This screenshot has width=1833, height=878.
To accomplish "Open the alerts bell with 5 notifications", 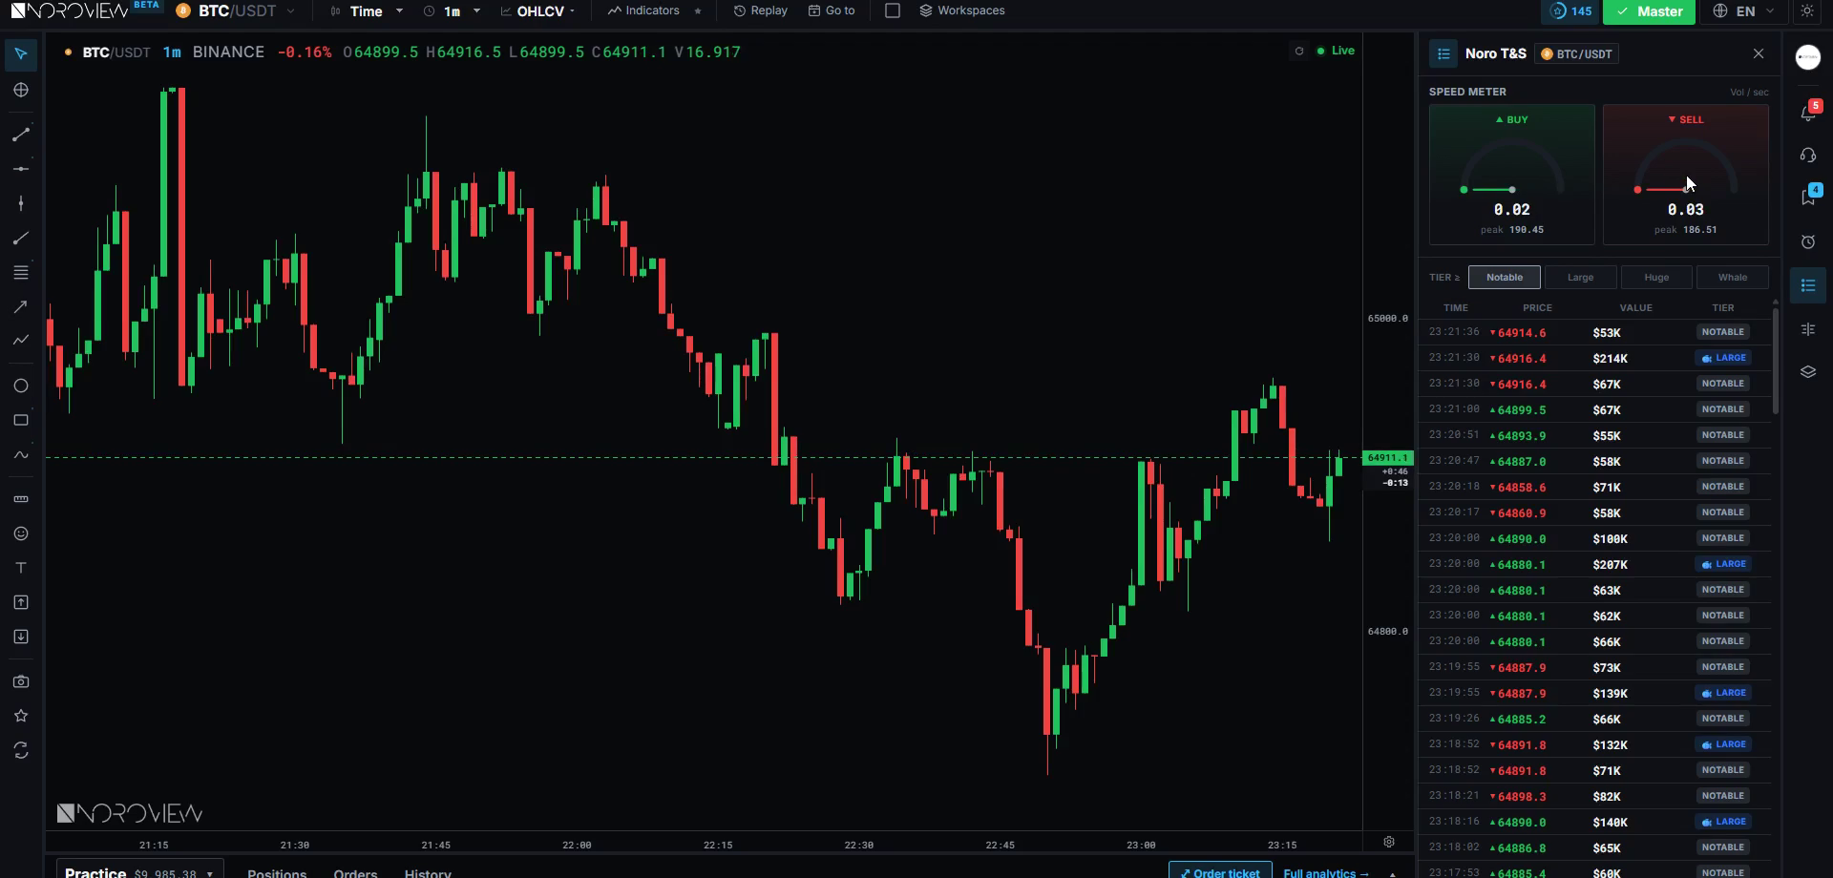I will pos(1809,112).
